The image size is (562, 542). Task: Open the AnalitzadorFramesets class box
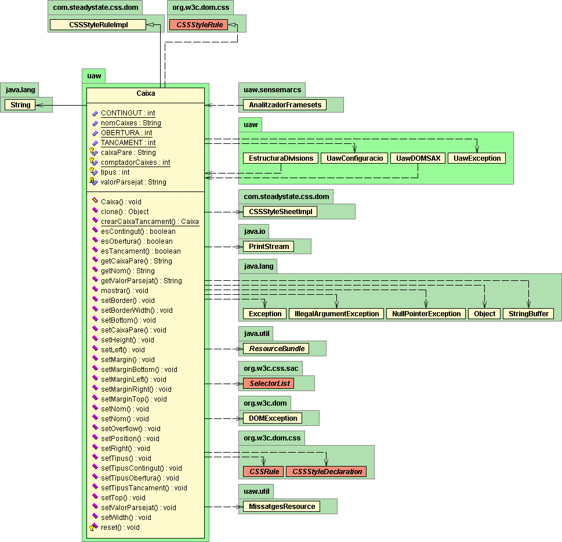point(284,105)
